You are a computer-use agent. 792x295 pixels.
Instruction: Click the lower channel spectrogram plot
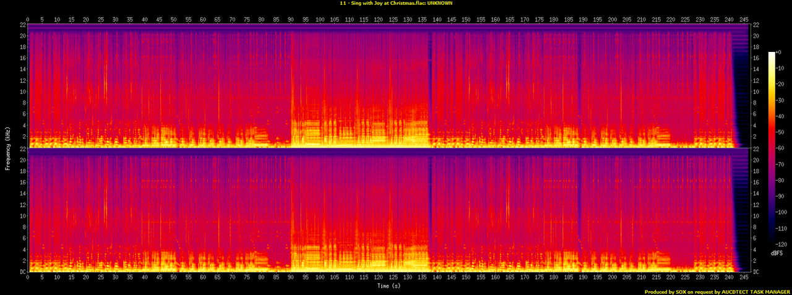click(x=388, y=210)
